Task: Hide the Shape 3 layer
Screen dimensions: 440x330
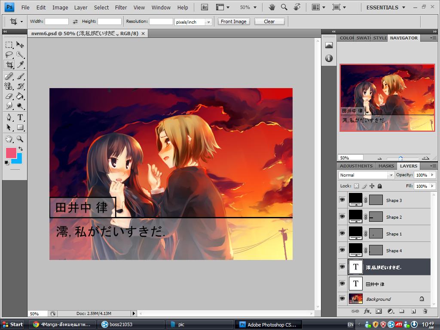Action: point(342,199)
